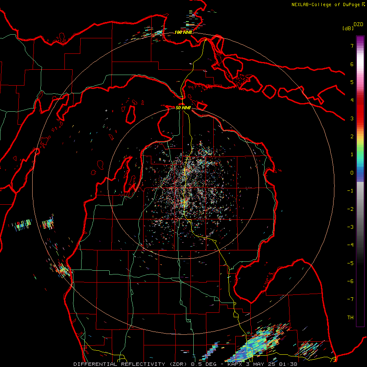Click the 50 NMI range ring label
The image size is (367, 367).
pyautogui.click(x=183, y=108)
